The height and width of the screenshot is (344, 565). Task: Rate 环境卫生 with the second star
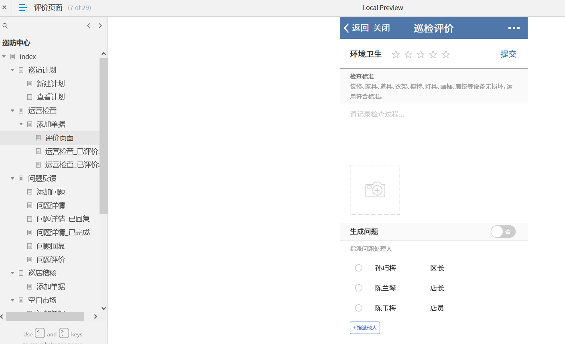pos(408,55)
